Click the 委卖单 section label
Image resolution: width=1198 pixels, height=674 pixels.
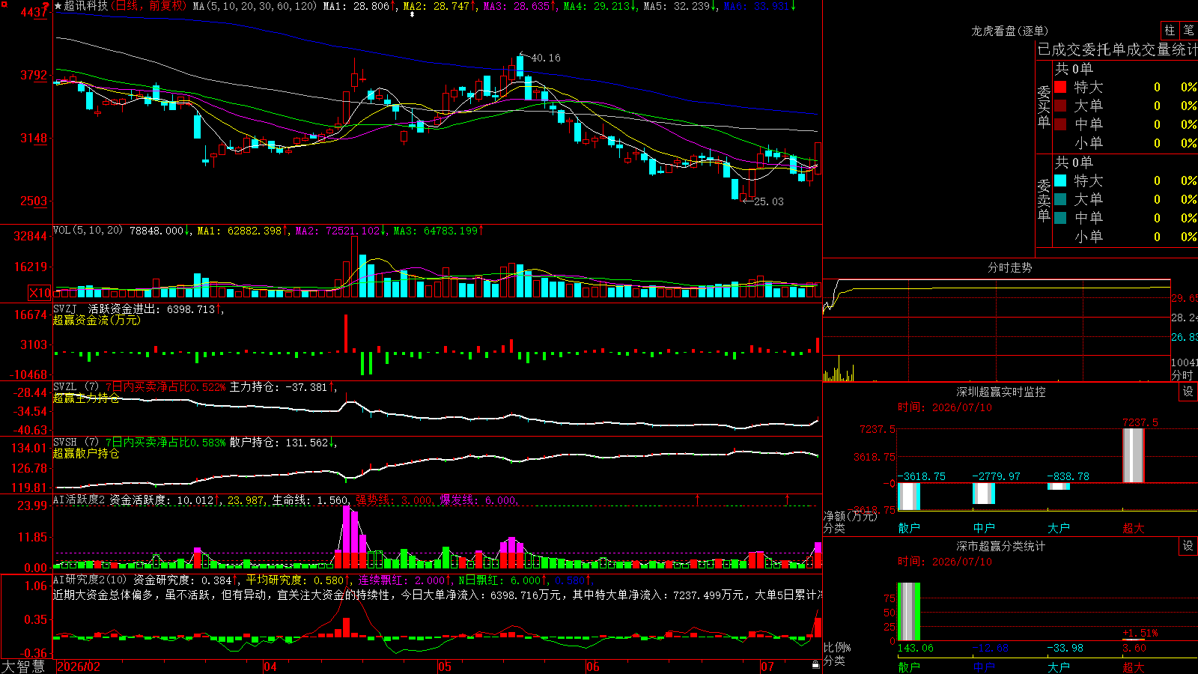tap(1044, 200)
